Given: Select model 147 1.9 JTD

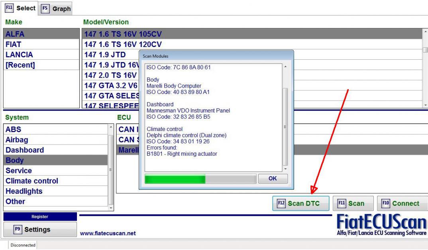Looking at the screenshot, I should click(110, 55).
